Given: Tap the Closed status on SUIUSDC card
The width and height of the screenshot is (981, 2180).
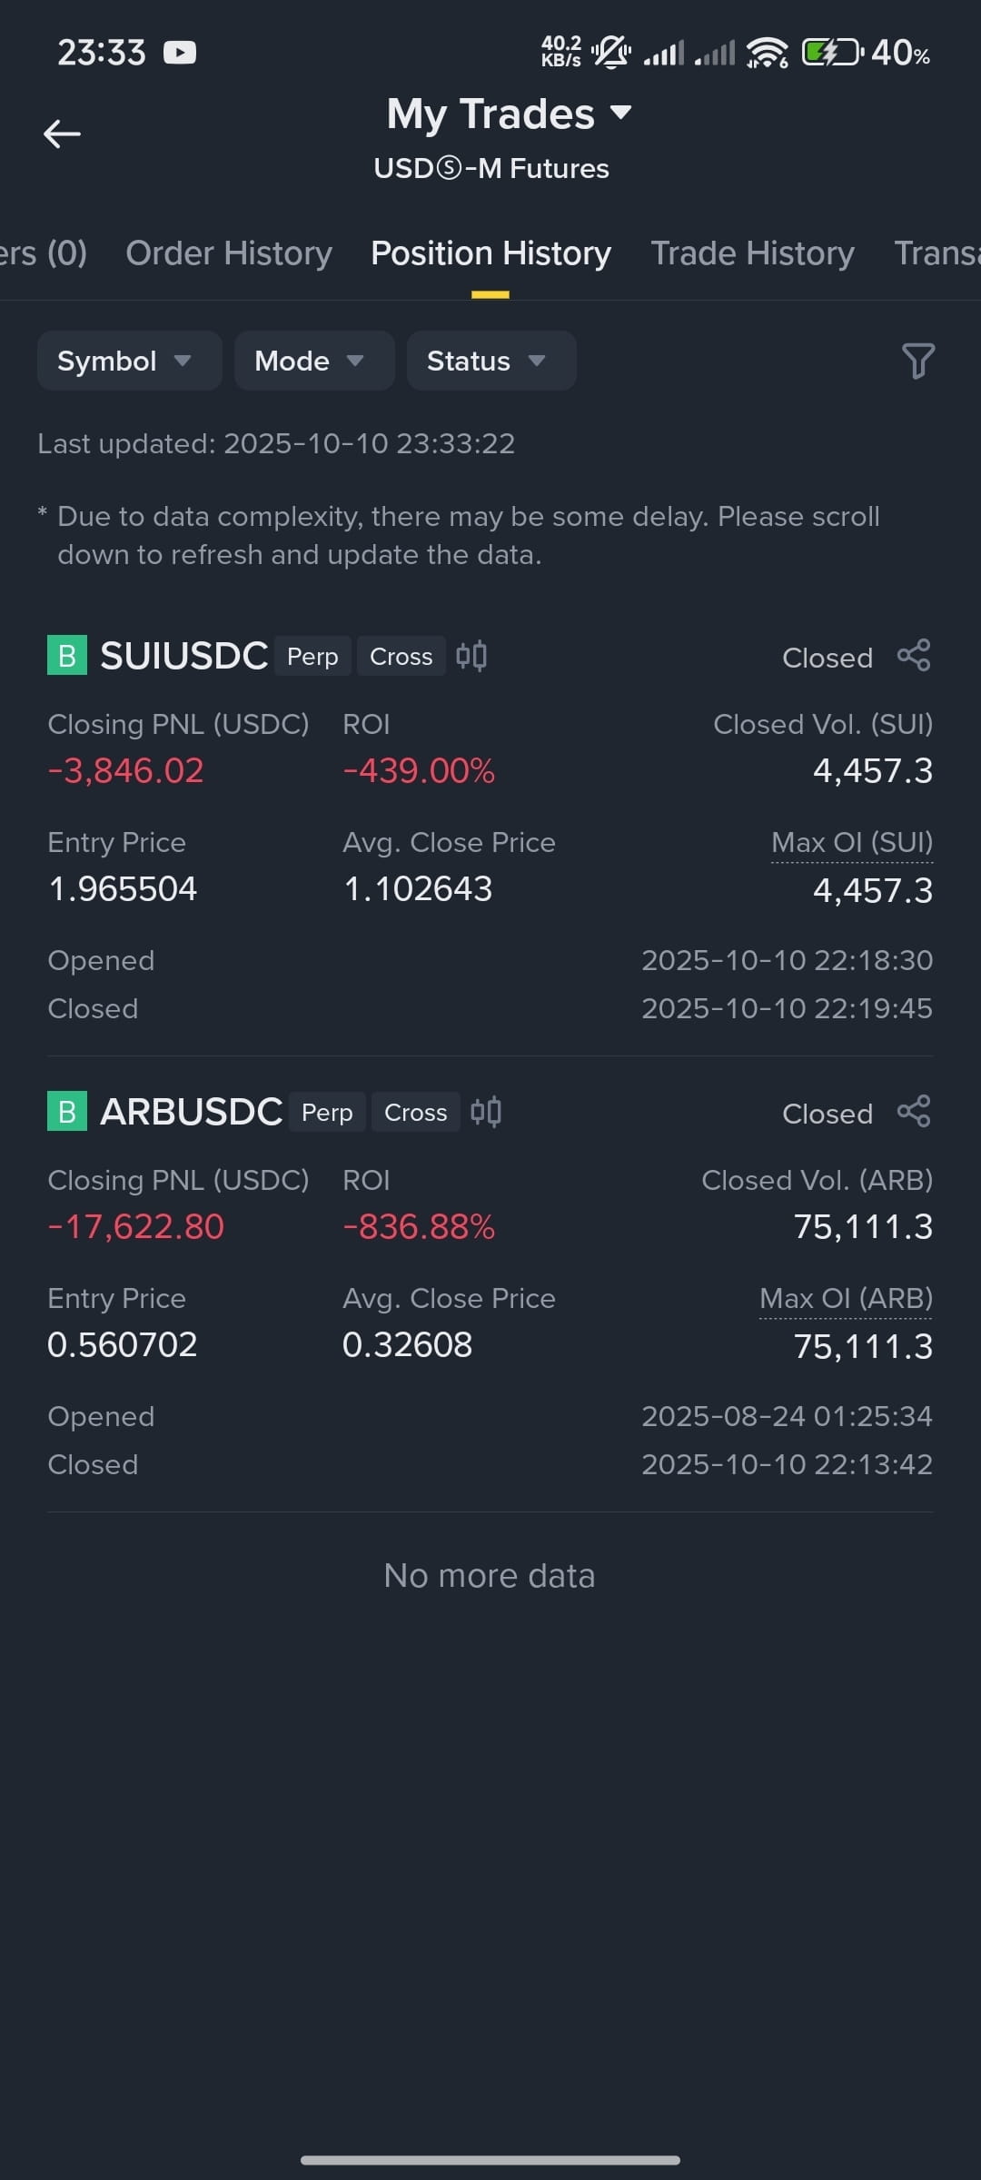Looking at the screenshot, I should pos(827,658).
